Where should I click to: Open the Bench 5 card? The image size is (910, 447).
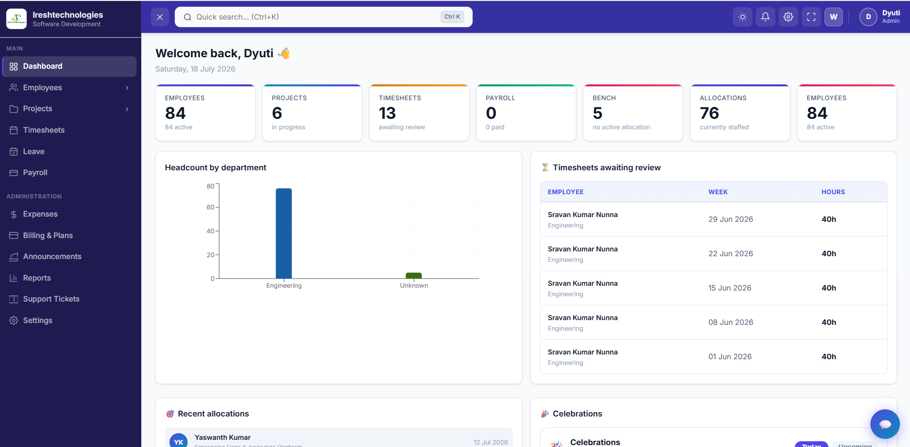pyautogui.click(x=633, y=113)
